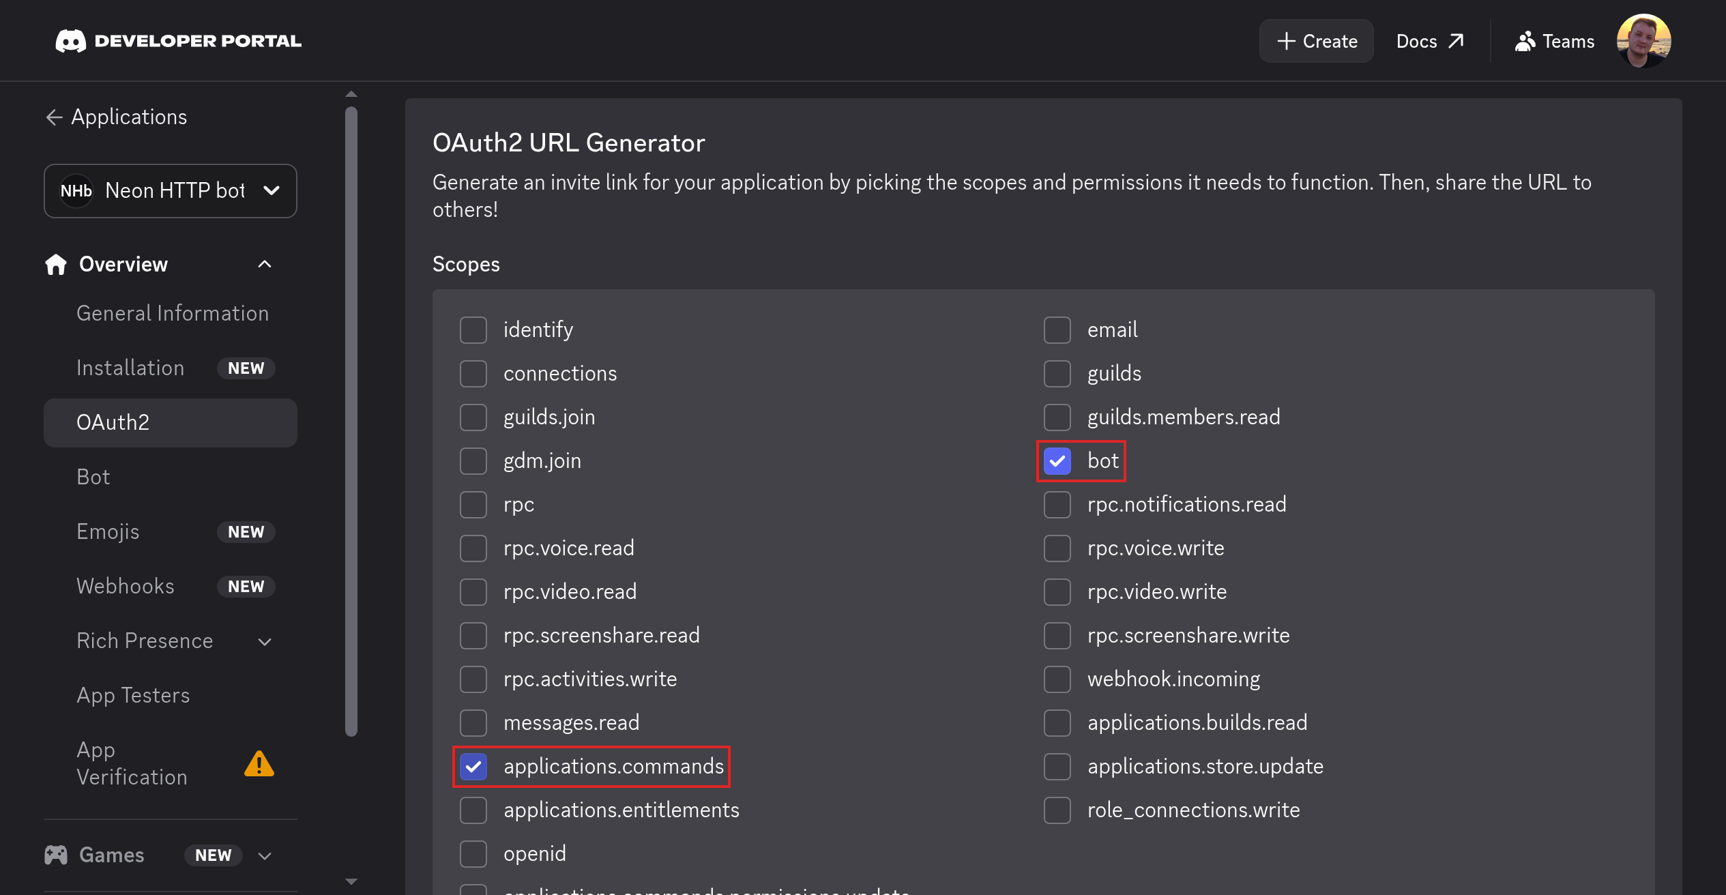Screen dimensions: 1726x895
Task: Check the rpc.video.read scope
Action: (x=473, y=592)
